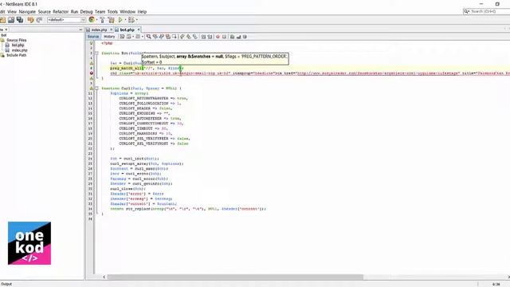Screen dimensions: 510x287
Task: Open the Window menu
Action: (x=127, y=12)
